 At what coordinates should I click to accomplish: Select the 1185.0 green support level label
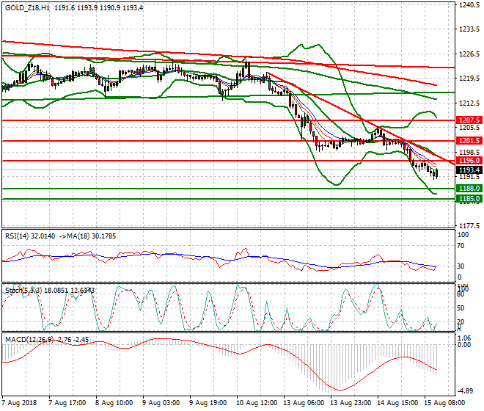469,198
